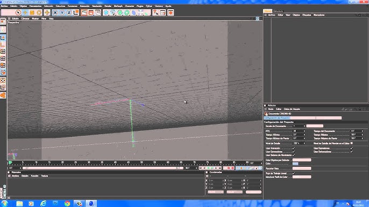Screen dimensions: 369x207
Task: Click the Tiempo Mínimo input field
Action: 297,135
